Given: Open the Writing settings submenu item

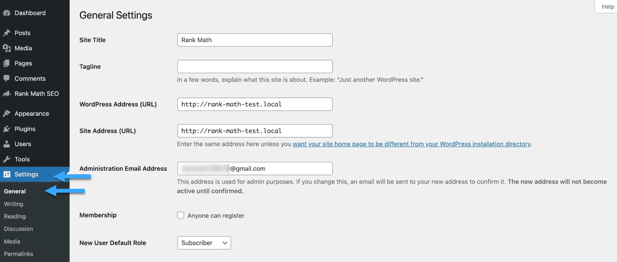Looking at the screenshot, I should [x=13, y=204].
